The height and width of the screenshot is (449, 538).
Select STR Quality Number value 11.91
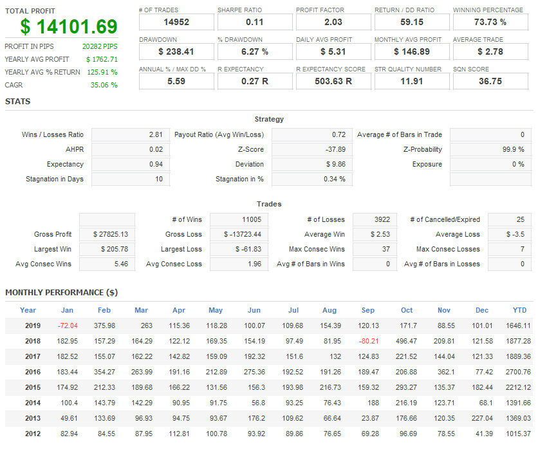coord(412,81)
